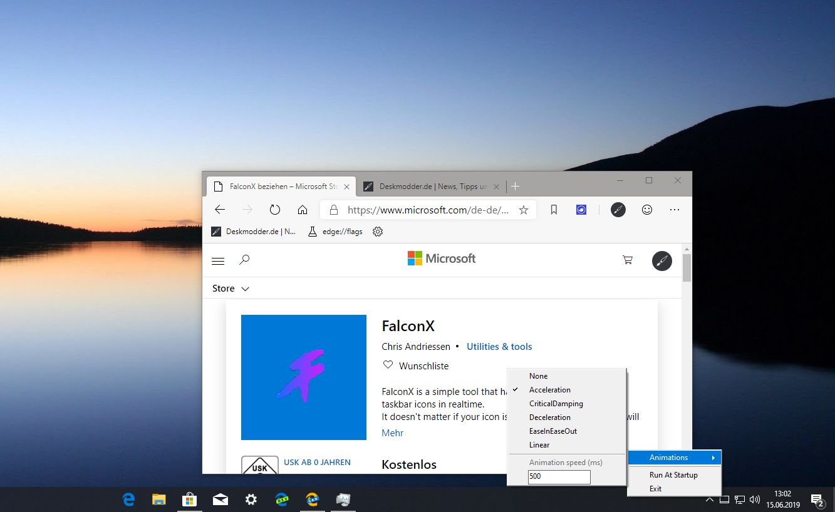Image resolution: width=835 pixels, height=512 pixels.
Task: Send feedback via the smiley icon
Action: (x=647, y=210)
